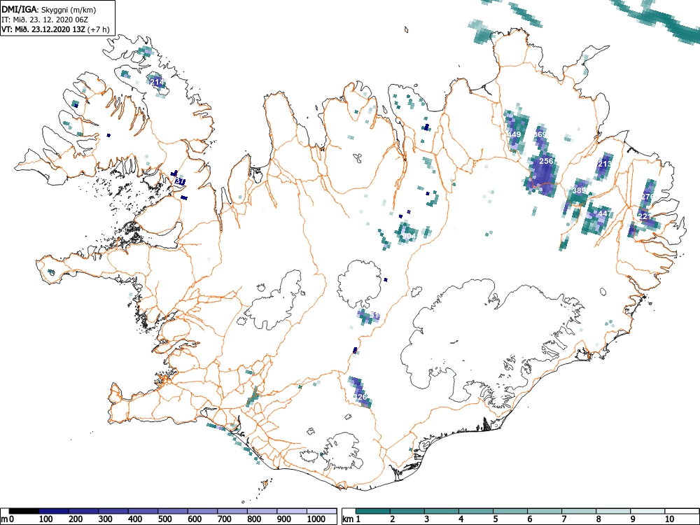Click the '500' label in the metre legend
The height and width of the screenshot is (525, 700).
(x=165, y=519)
